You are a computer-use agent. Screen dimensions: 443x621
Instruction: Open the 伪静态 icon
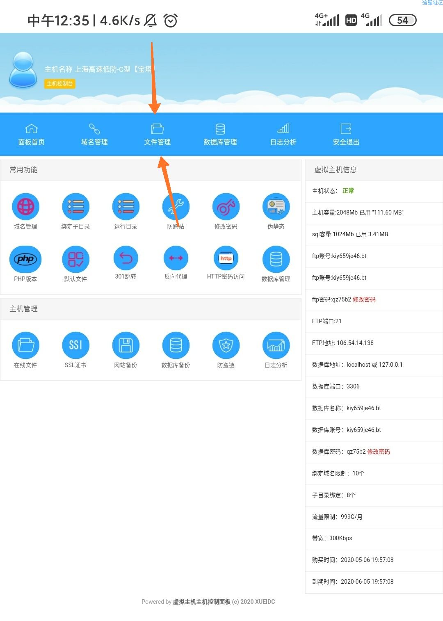276,207
